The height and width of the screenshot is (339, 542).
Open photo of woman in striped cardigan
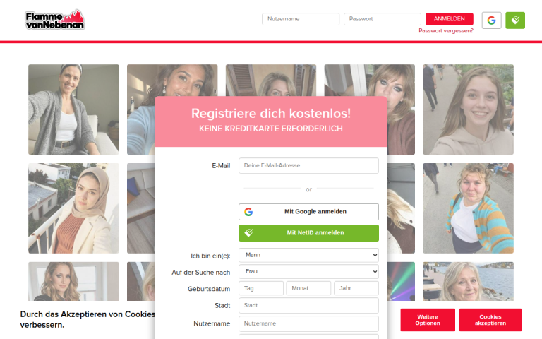tap(468, 208)
